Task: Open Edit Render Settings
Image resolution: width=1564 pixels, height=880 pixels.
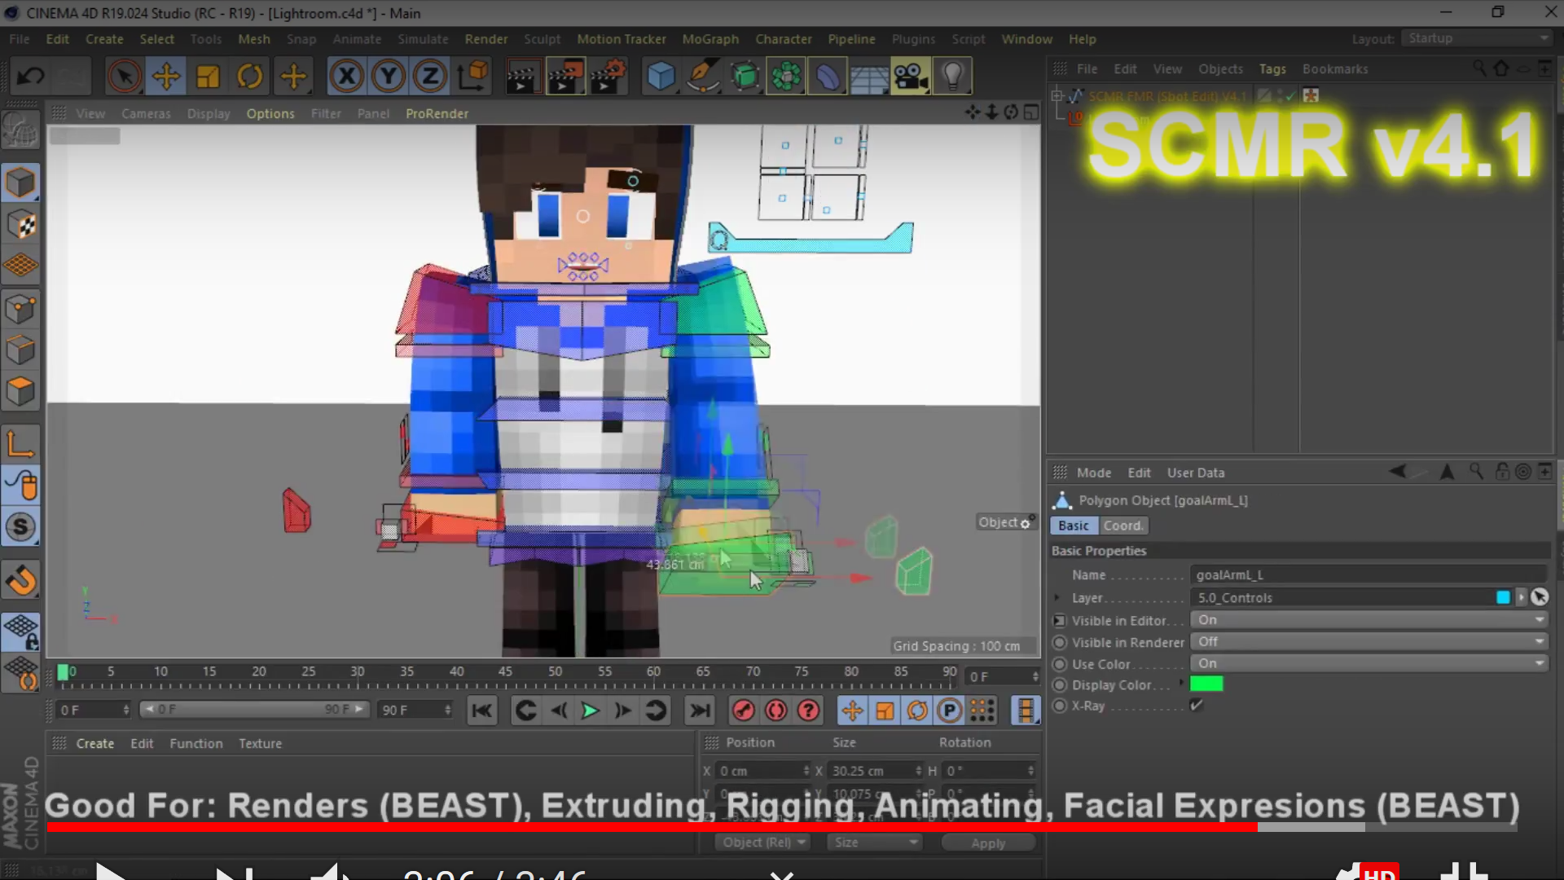Action: (x=608, y=77)
